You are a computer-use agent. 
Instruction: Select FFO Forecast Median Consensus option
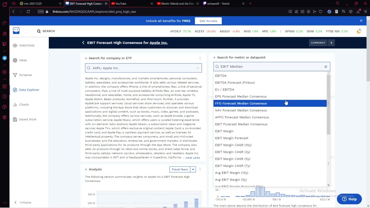coord(270,103)
